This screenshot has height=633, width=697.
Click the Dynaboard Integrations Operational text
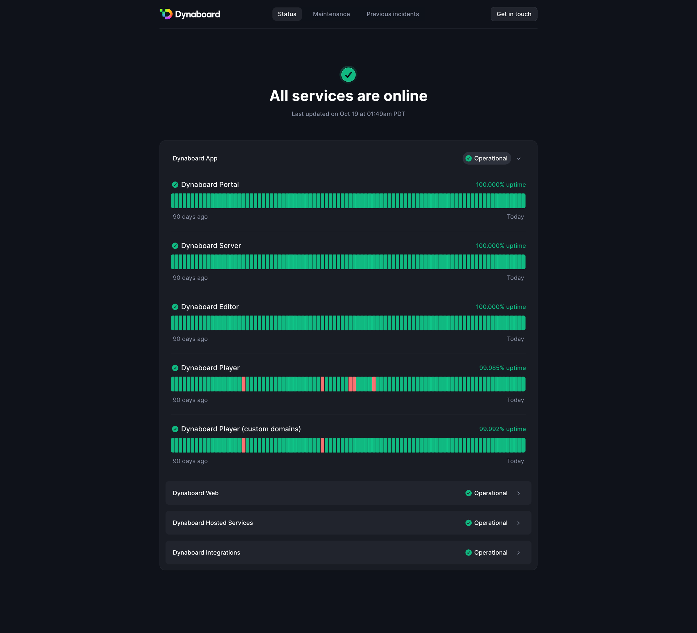pyautogui.click(x=491, y=553)
